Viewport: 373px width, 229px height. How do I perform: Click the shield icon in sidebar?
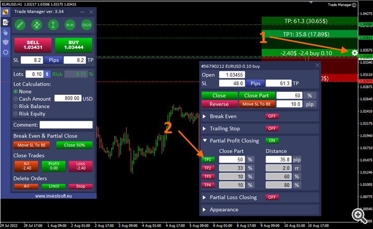(5, 42)
